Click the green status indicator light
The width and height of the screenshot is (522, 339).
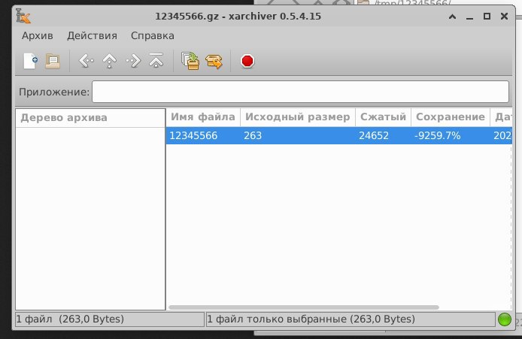(505, 319)
